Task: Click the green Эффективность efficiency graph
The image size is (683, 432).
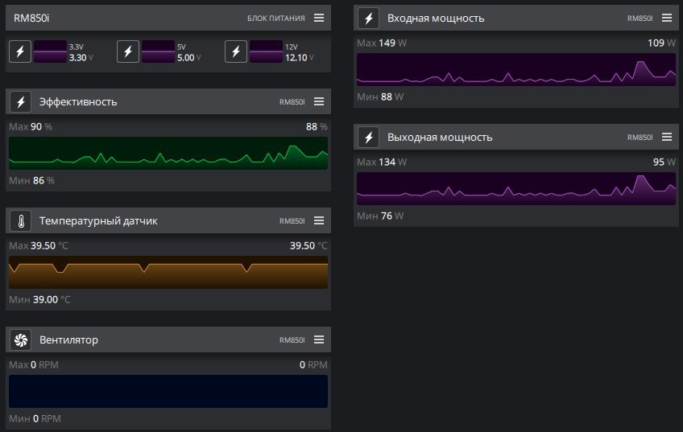Action: tap(168, 153)
